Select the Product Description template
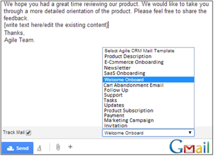214x156 pixels. coord(128,56)
